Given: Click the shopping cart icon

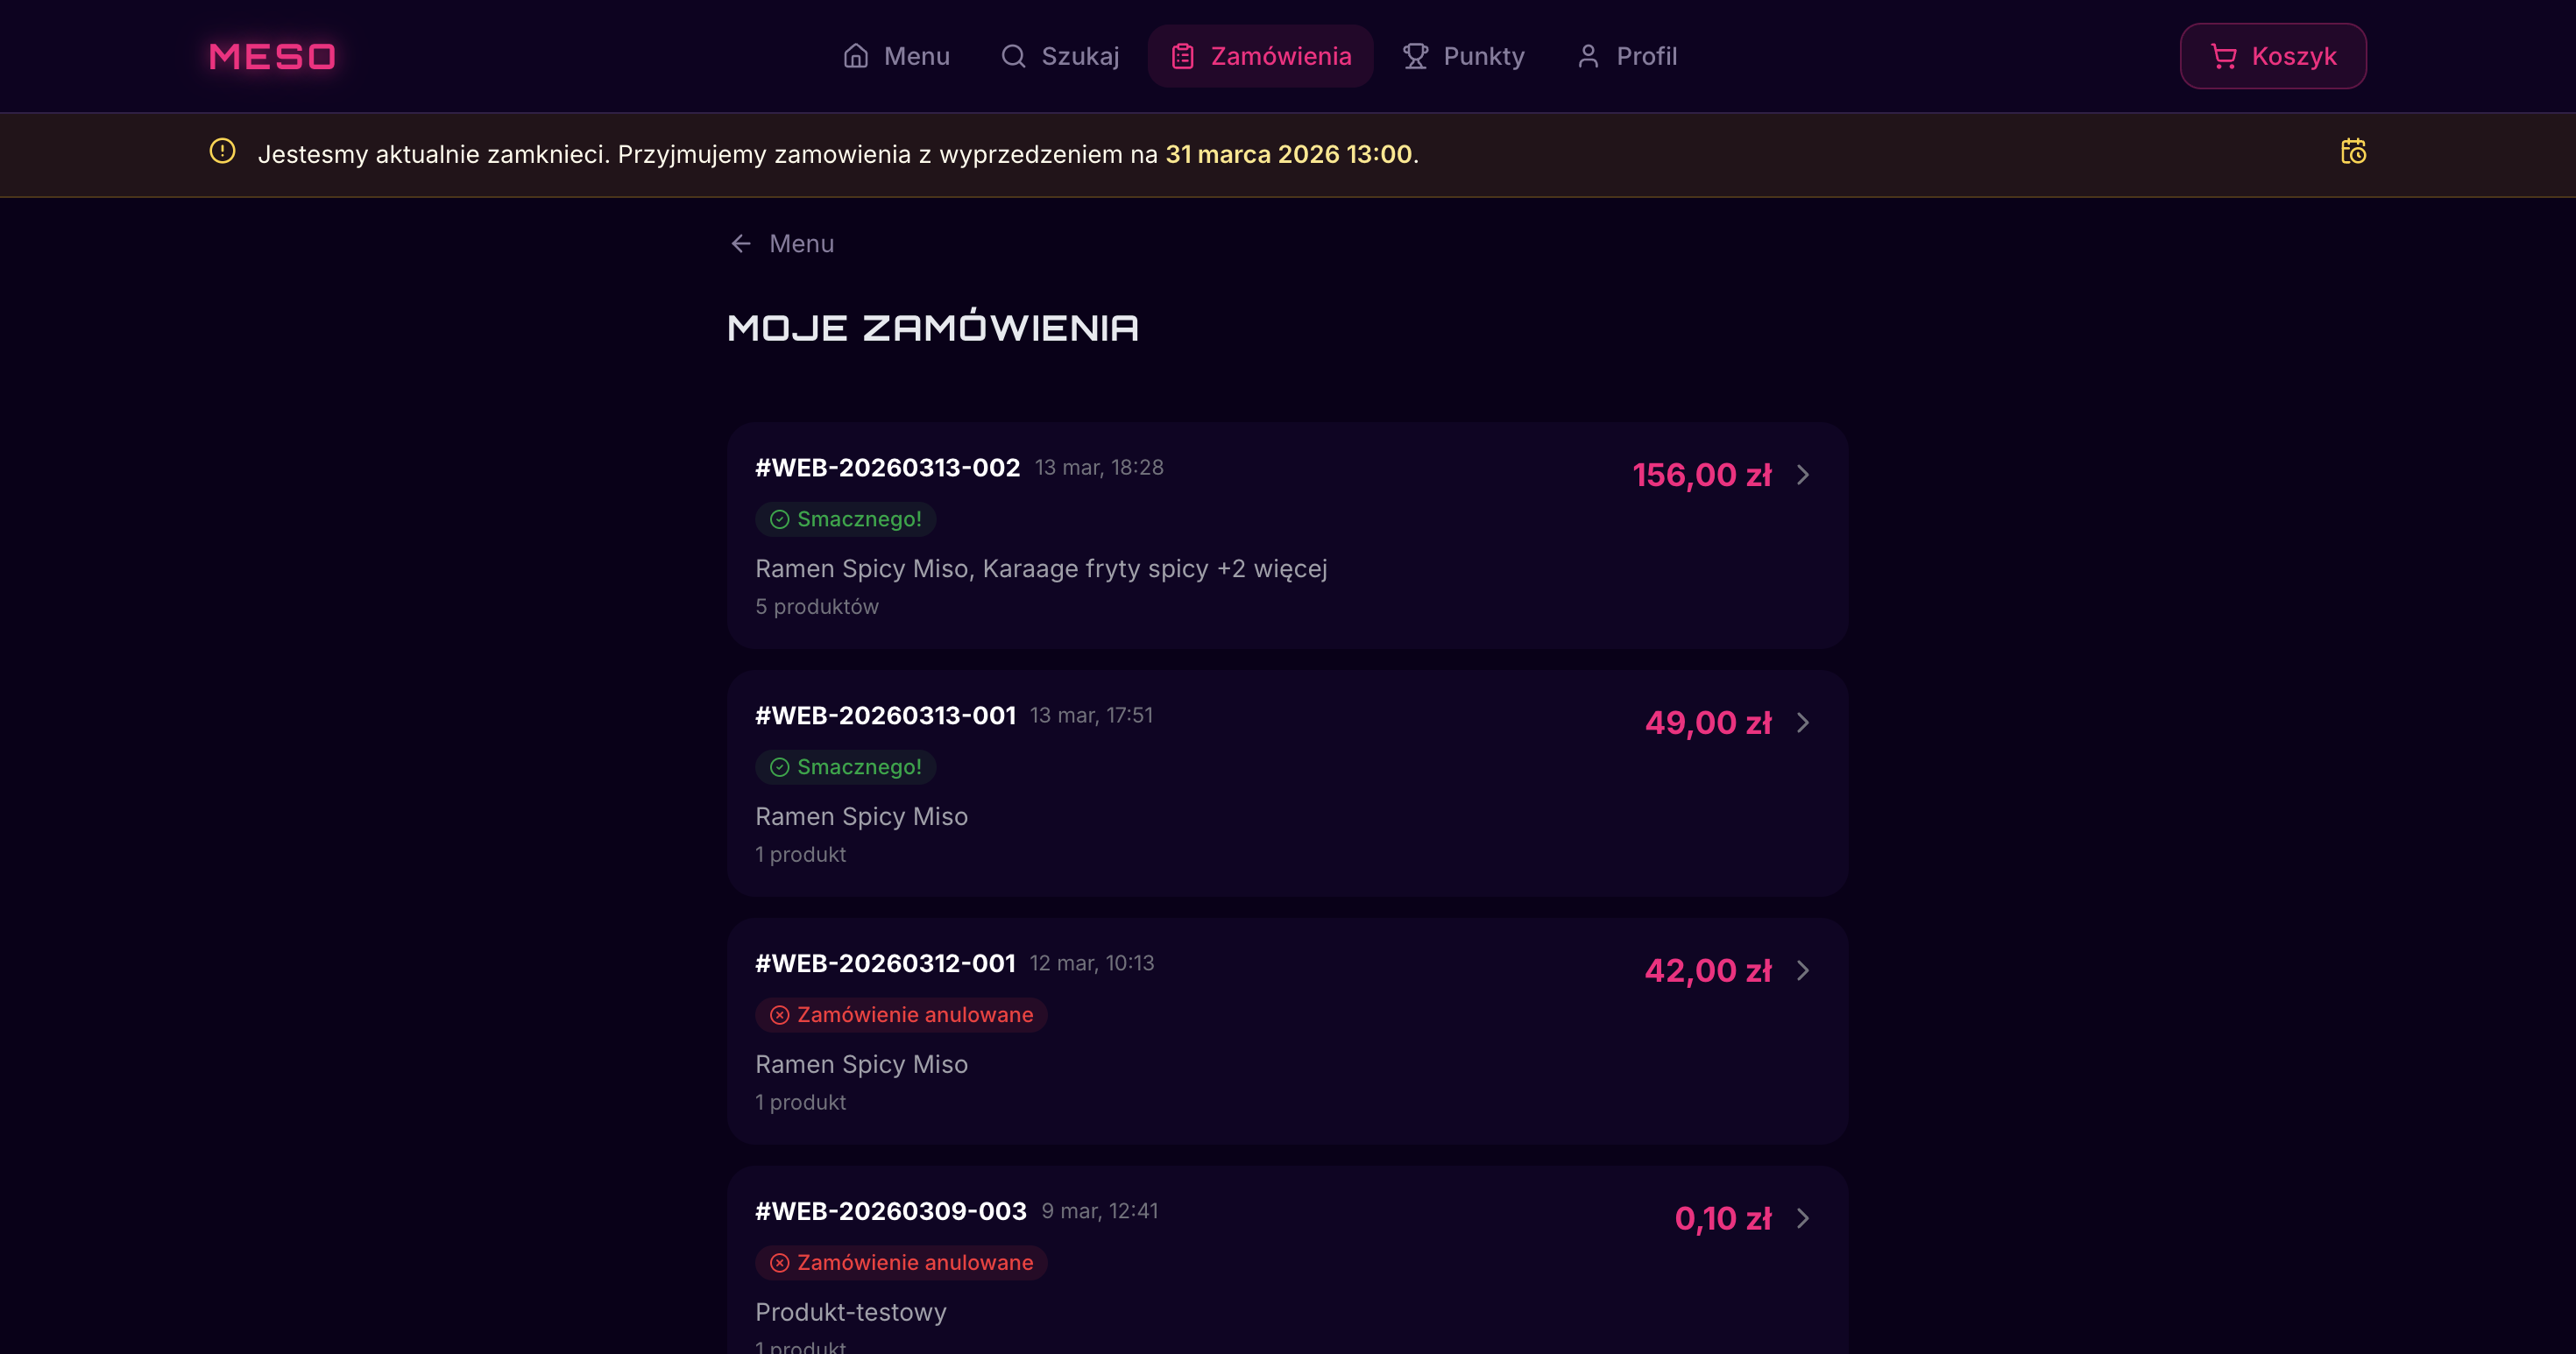Looking at the screenshot, I should point(2223,56).
